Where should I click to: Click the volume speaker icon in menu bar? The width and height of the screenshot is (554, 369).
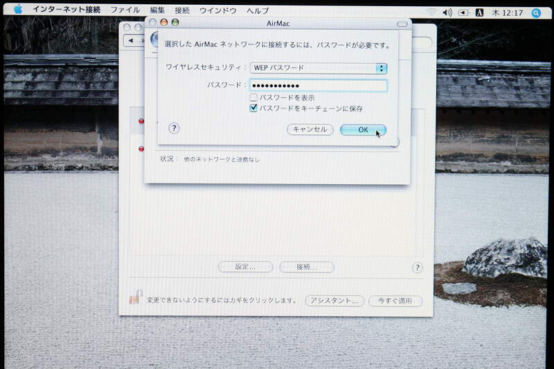(447, 12)
